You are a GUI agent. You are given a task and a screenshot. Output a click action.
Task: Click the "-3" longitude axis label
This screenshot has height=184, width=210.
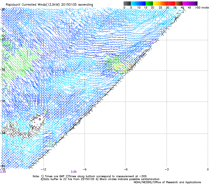pos(167,170)
